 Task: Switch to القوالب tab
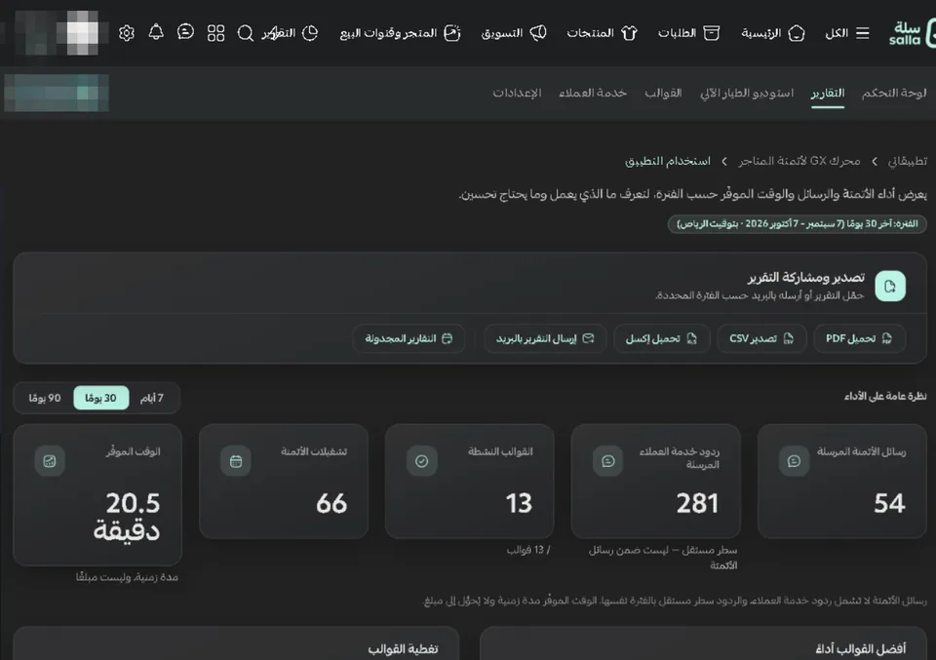pyautogui.click(x=663, y=93)
